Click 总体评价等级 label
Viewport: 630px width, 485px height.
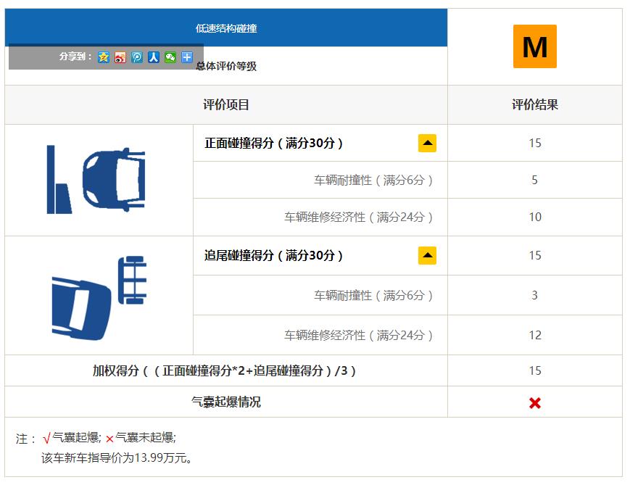click(x=226, y=66)
